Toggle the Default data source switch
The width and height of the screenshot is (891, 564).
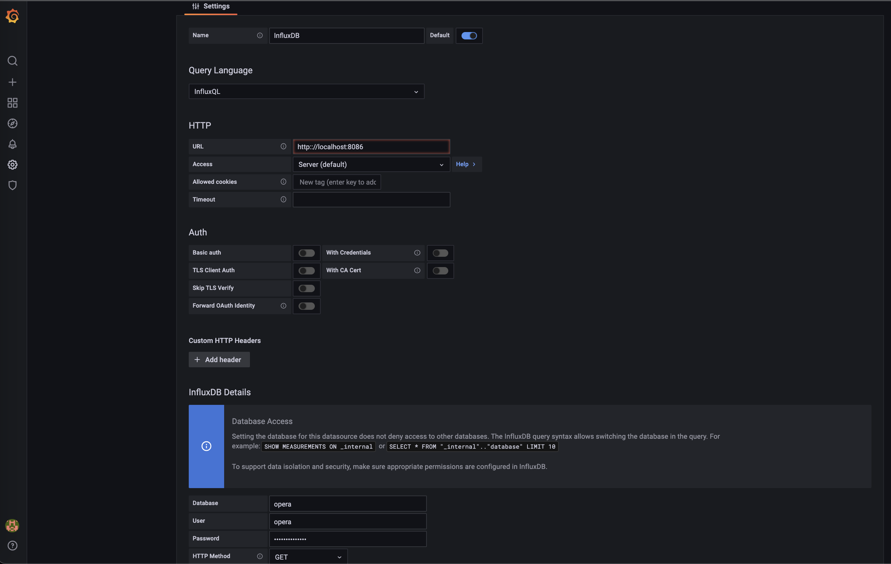(469, 35)
